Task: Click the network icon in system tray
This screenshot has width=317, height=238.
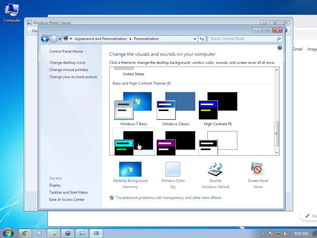Action: tap(278, 234)
